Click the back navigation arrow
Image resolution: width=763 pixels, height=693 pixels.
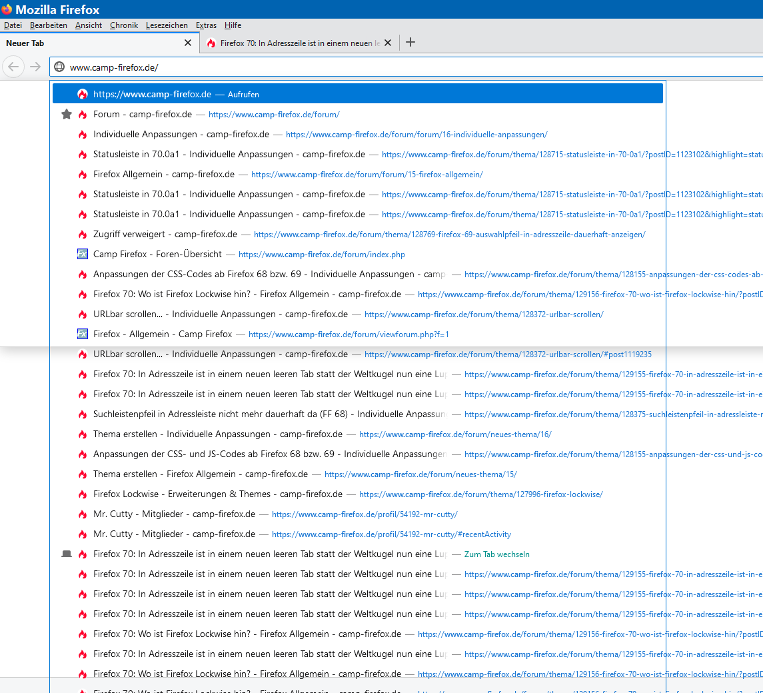click(14, 67)
